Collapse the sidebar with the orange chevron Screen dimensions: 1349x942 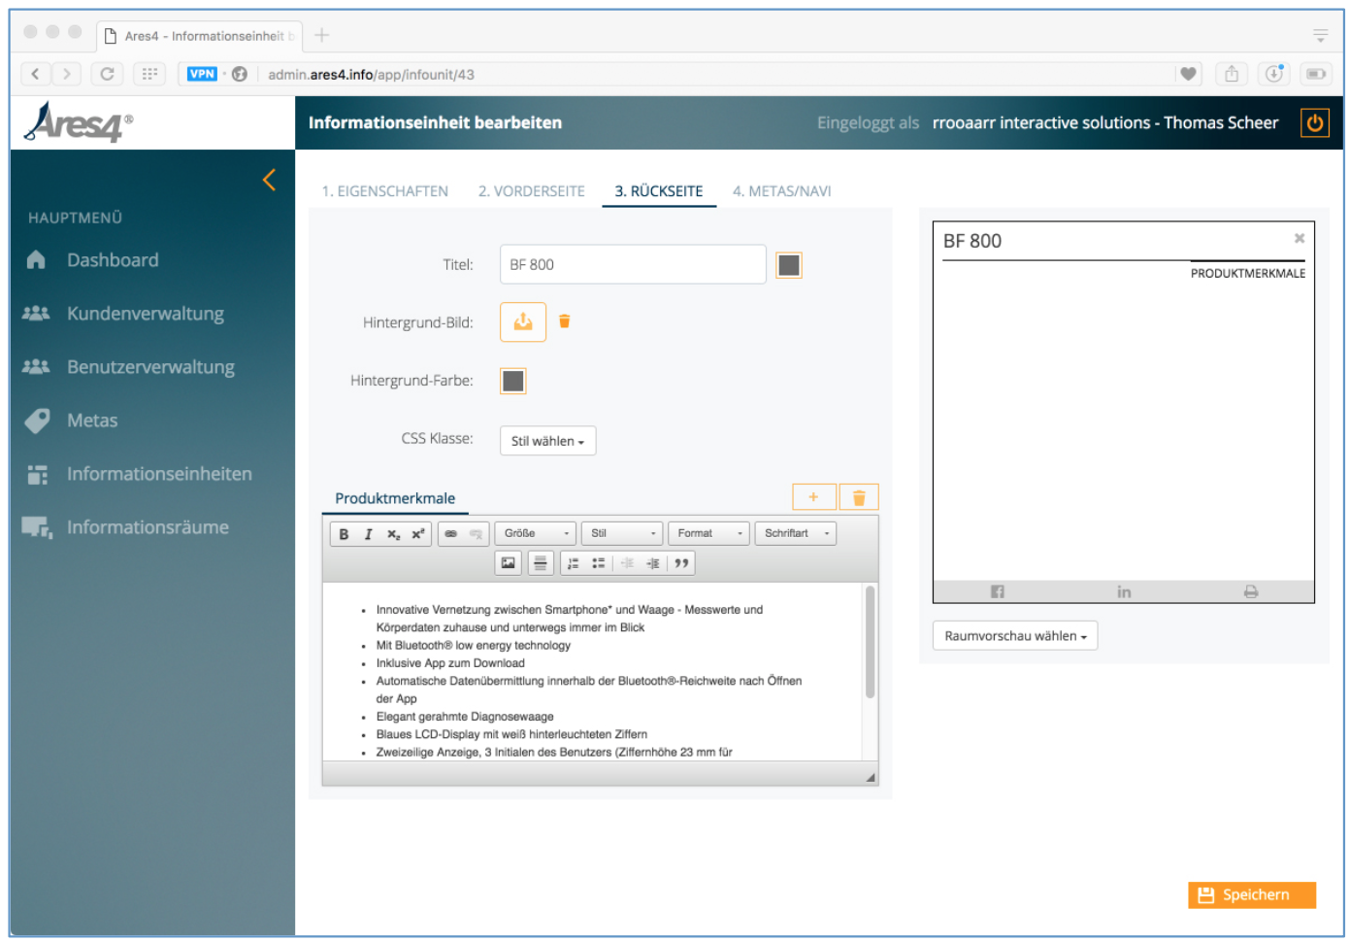tap(269, 180)
